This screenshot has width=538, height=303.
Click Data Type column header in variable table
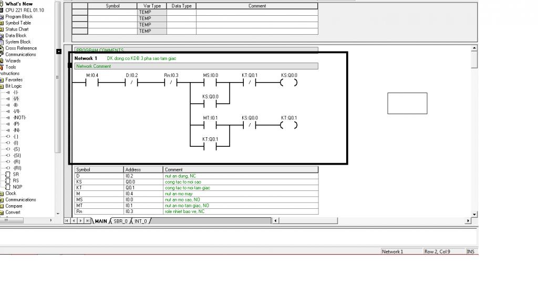click(x=181, y=6)
